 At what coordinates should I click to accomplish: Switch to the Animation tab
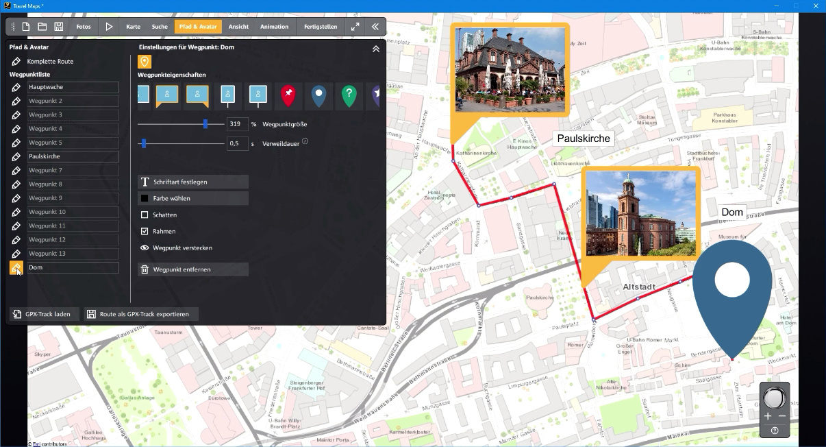pyautogui.click(x=274, y=26)
